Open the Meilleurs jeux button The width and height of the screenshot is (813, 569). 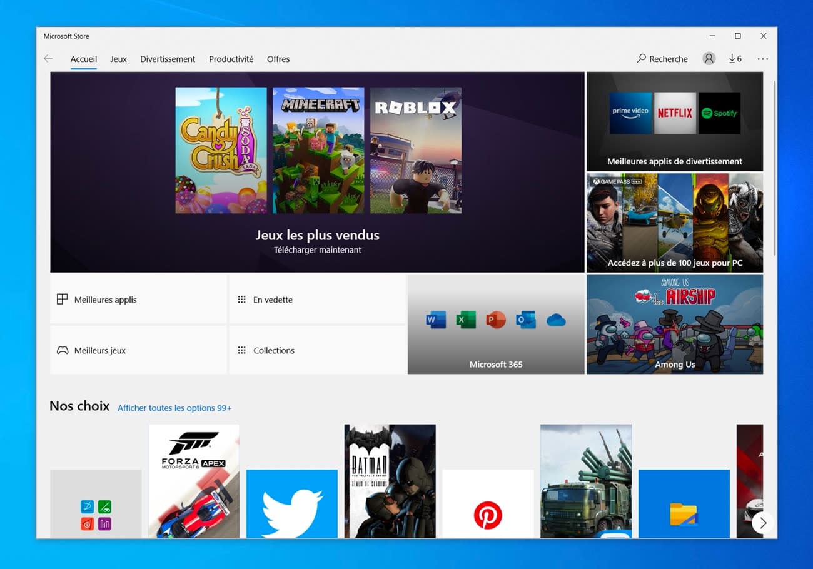point(138,350)
